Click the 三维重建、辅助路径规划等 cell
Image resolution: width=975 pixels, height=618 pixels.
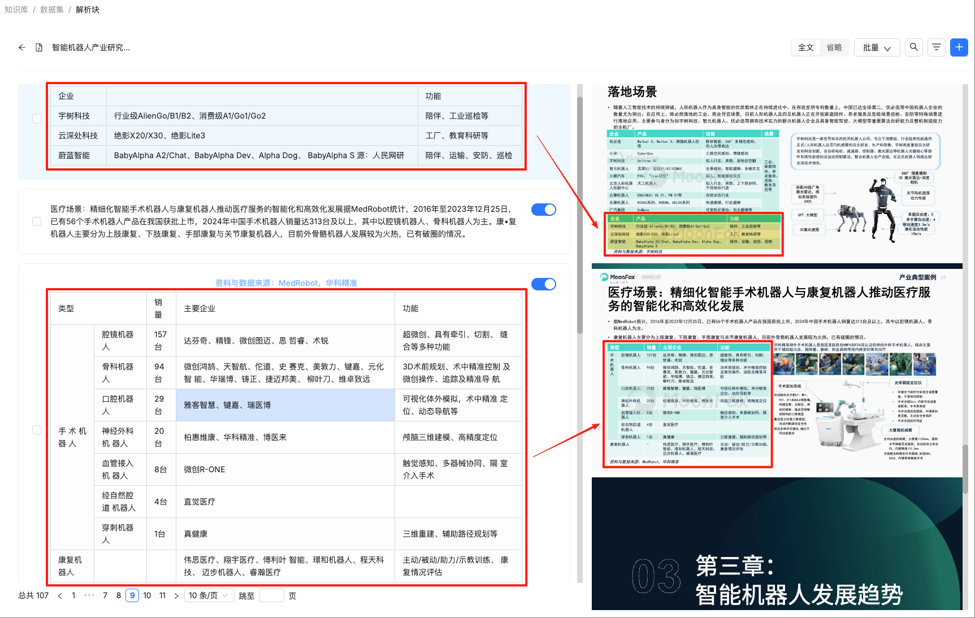click(x=458, y=534)
